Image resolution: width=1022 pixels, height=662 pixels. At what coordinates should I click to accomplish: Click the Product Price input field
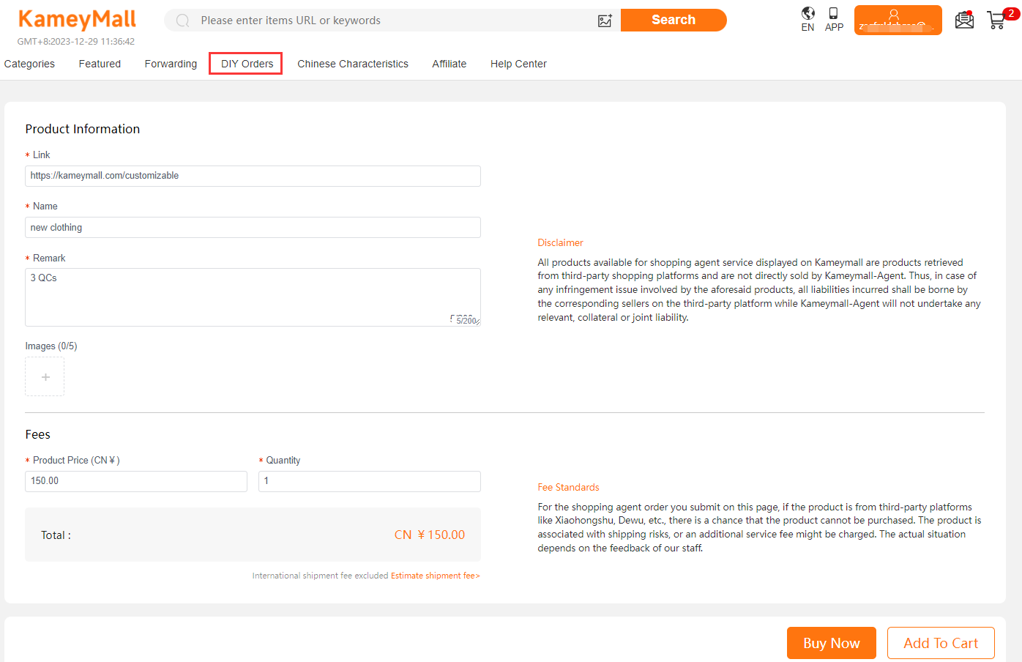tap(136, 481)
